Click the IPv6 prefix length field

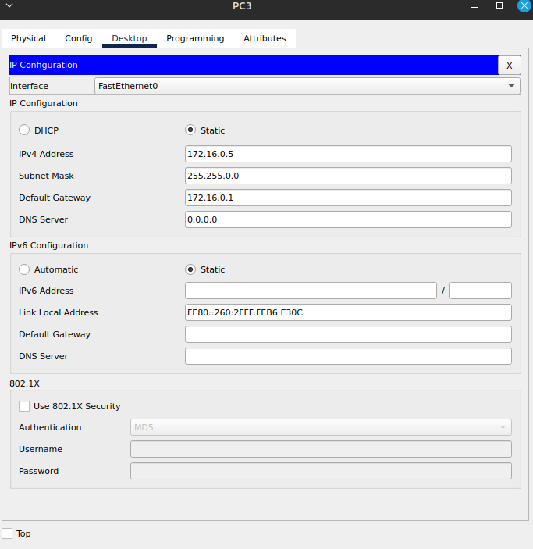[x=480, y=291]
